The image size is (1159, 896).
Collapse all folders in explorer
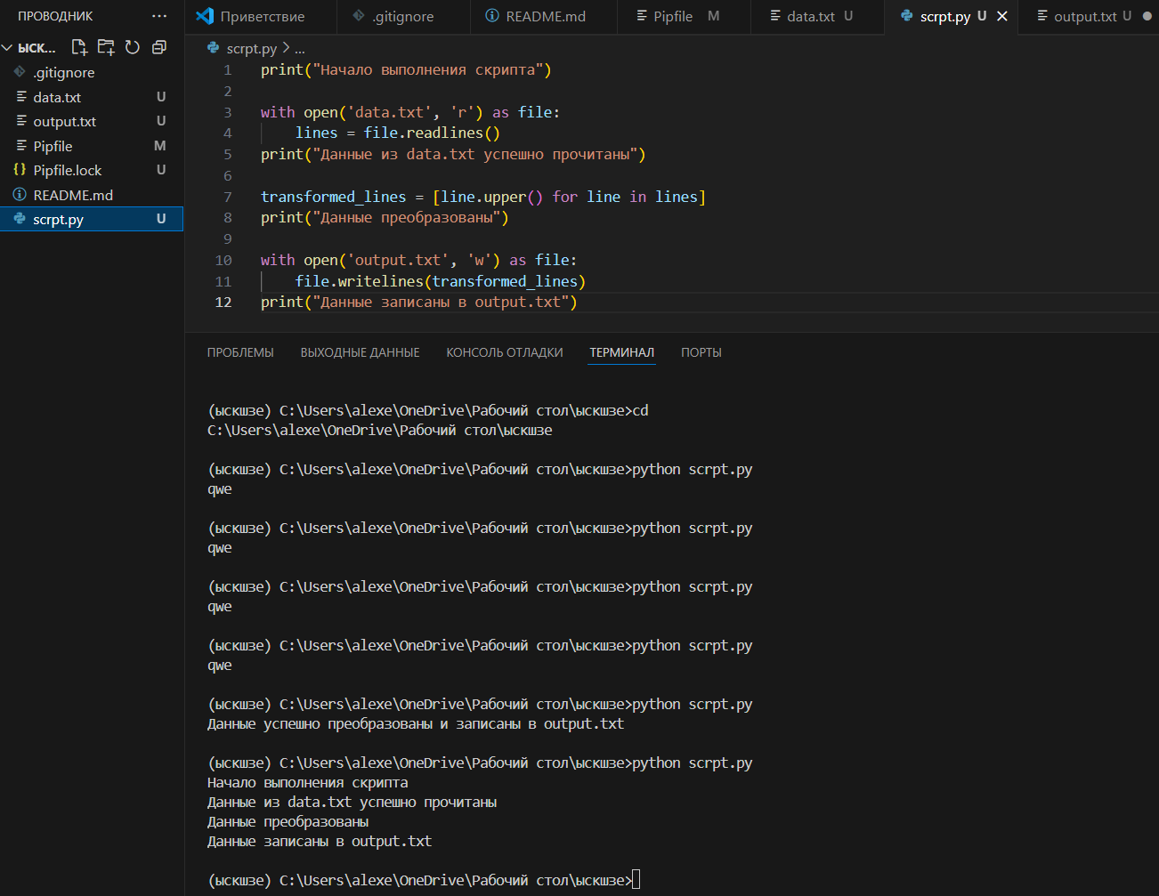point(159,47)
